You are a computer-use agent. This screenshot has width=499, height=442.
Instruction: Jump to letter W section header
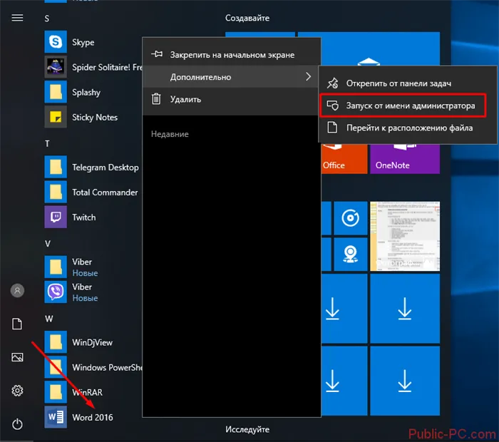click(48, 319)
